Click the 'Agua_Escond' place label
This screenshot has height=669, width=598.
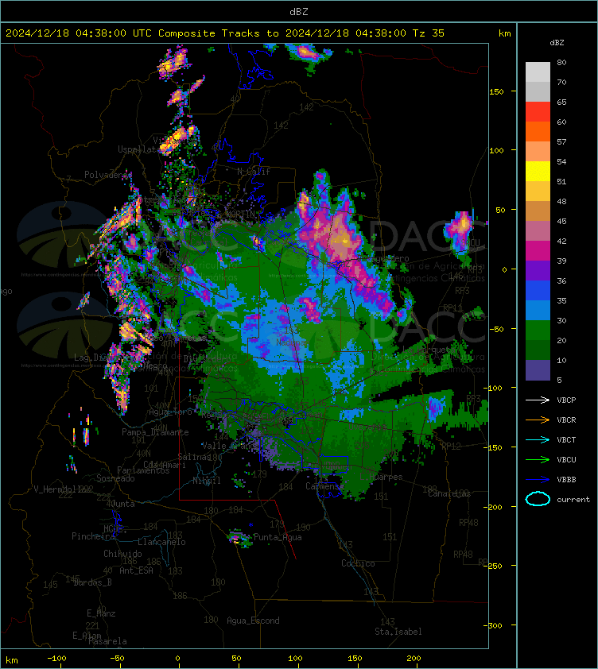coord(253,621)
